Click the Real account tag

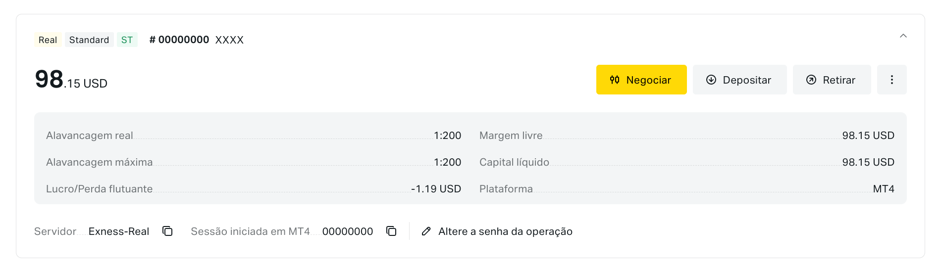pos(48,40)
